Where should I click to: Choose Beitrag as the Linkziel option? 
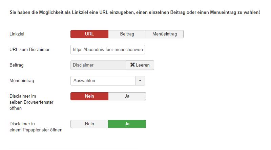pos(127,34)
